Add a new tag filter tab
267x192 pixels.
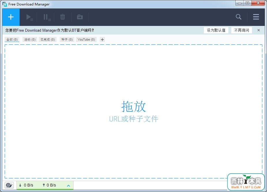point(102,40)
